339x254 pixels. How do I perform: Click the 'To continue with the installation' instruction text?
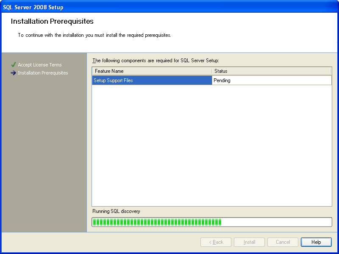94,35
